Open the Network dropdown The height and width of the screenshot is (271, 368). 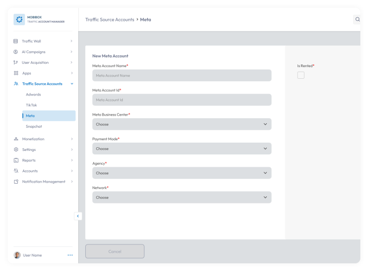coord(182,197)
